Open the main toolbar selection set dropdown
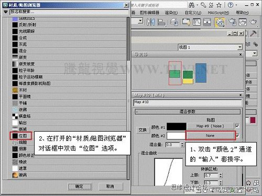Viewport: 262px width, 196px height. tap(140, 21)
